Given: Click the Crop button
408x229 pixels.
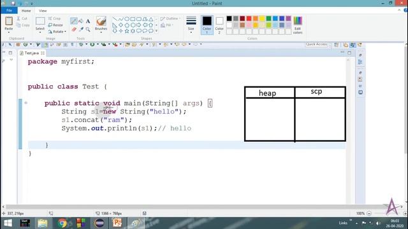Looking at the screenshot, I should pos(54,18).
